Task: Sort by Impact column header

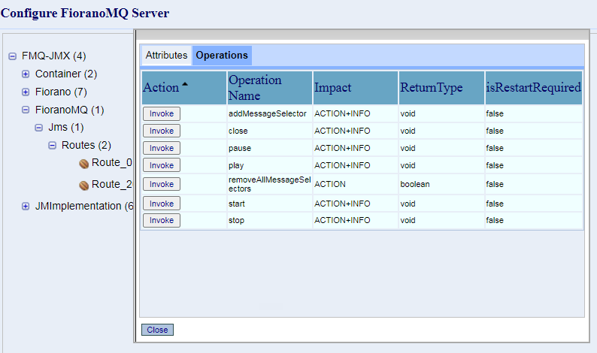Action: [355, 88]
